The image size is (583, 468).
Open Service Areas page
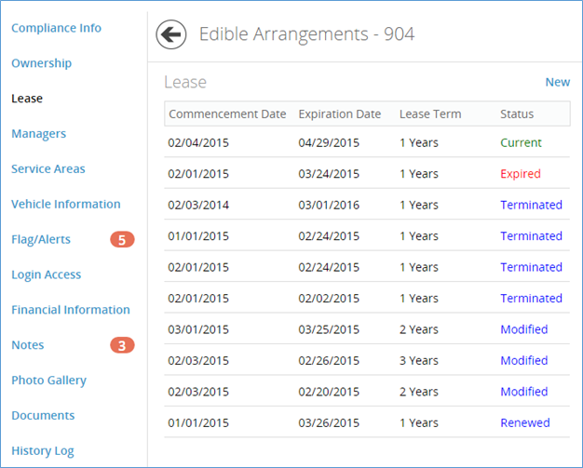coord(48,168)
